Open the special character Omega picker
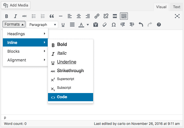184x128 pixels. coord(113,25)
